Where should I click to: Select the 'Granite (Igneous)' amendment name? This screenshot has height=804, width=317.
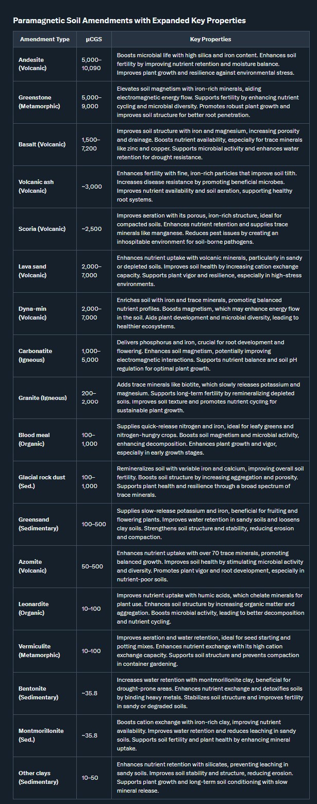click(x=43, y=398)
